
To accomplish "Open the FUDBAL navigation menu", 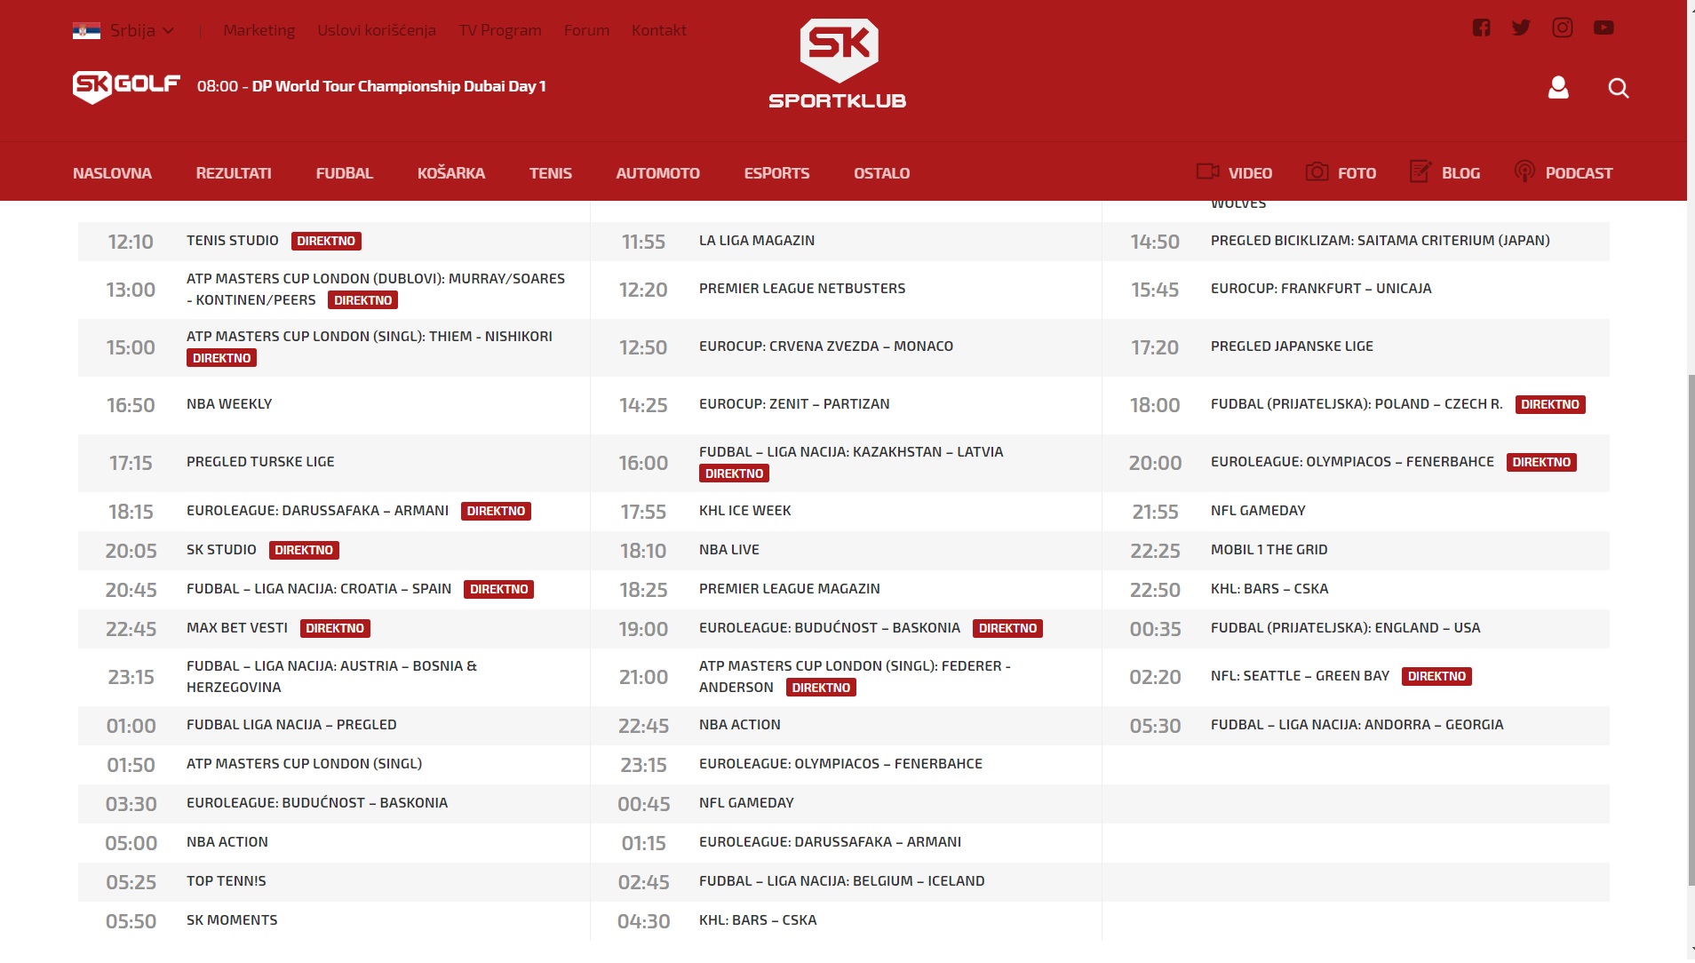I will tap(344, 173).
